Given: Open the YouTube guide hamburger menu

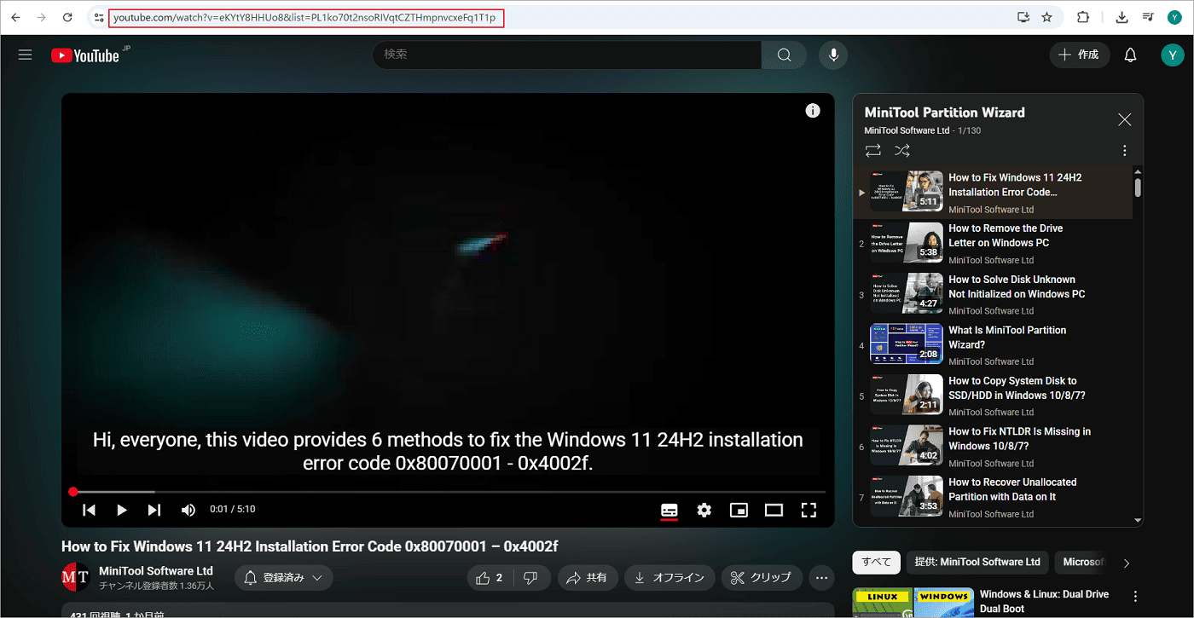Looking at the screenshot, I should (25, 55).
